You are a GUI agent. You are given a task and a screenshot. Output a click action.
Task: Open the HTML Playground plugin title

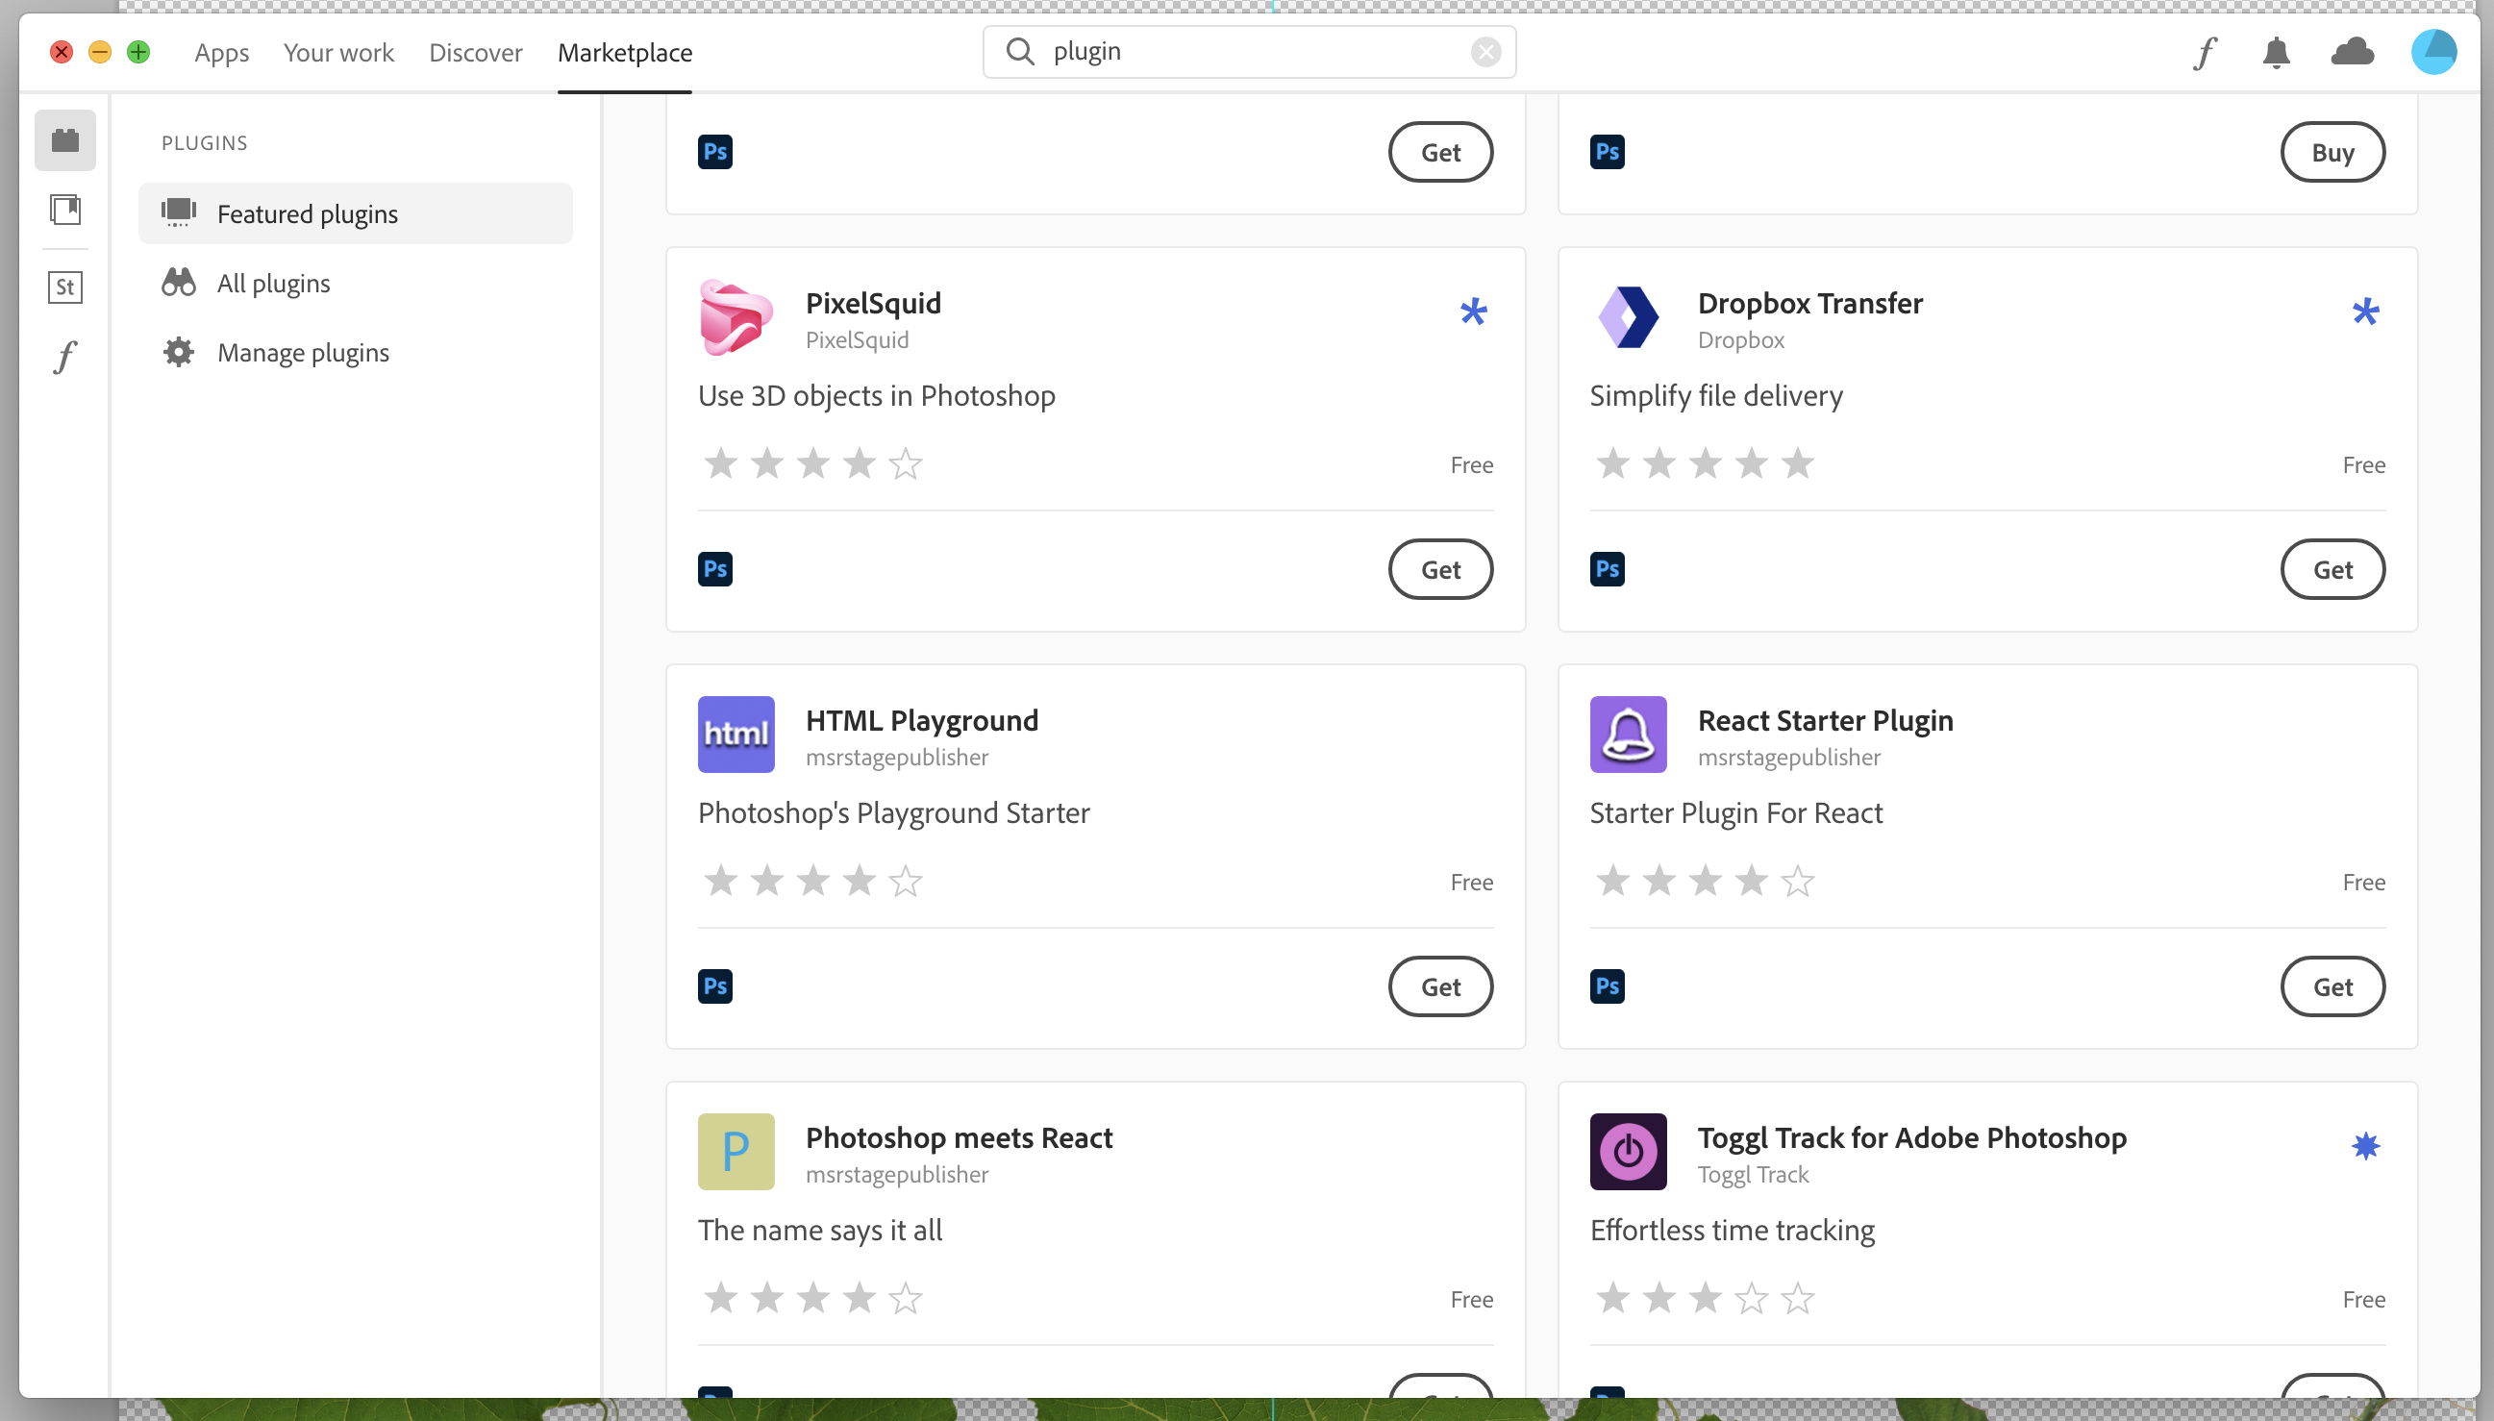point(922,720)
